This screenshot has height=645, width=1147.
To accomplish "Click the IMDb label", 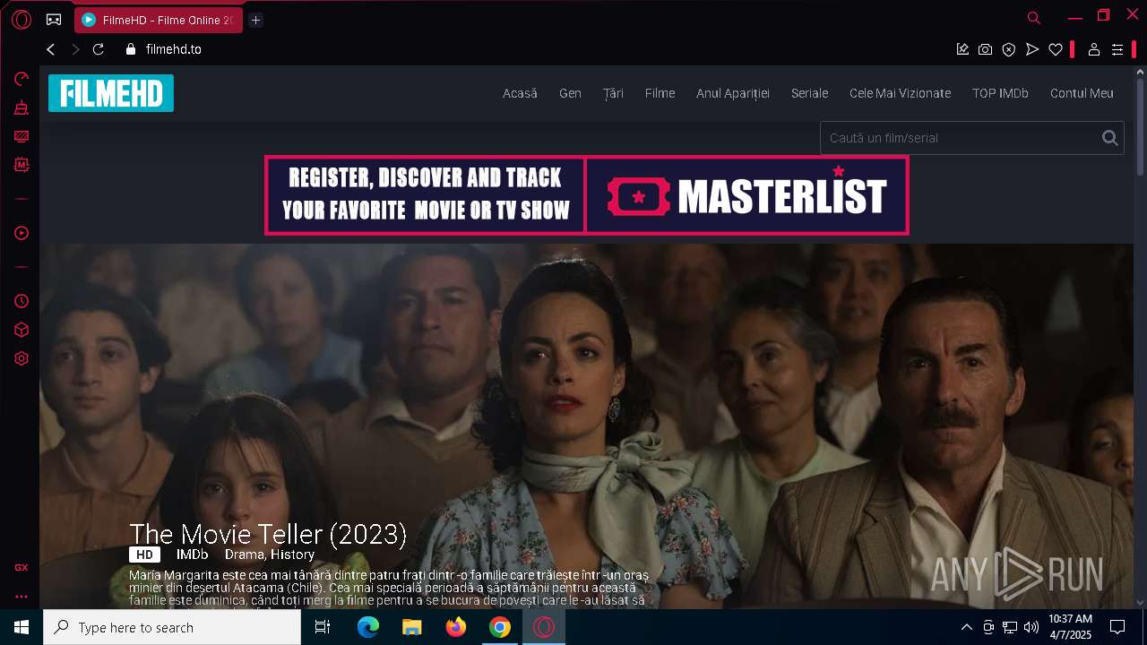I will pos(192,555).
